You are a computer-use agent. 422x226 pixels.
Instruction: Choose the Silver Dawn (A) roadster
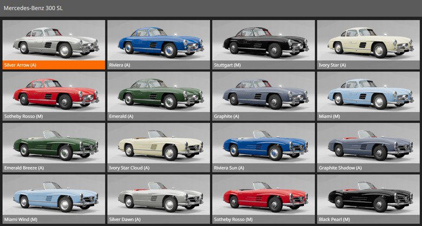click(x=159, y=195)
